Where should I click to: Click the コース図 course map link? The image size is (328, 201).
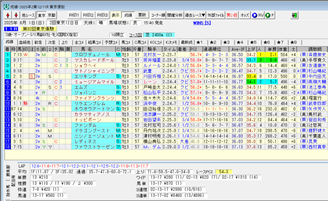[135, 35]
